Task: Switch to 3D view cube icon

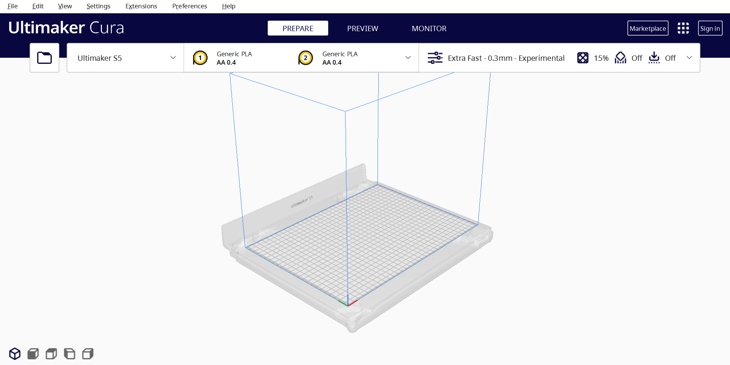Action: 15,354
